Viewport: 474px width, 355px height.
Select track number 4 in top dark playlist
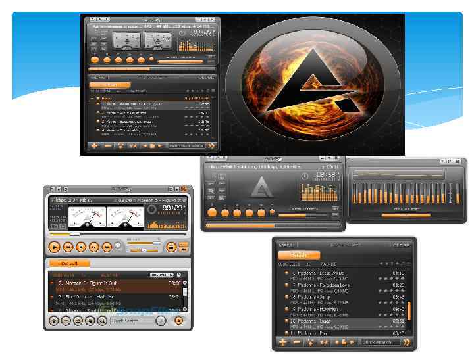(x=153, y=132)
